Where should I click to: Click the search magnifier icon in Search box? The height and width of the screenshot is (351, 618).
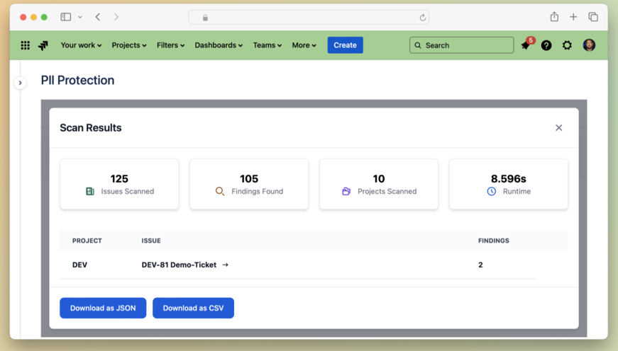click(418, 45)
